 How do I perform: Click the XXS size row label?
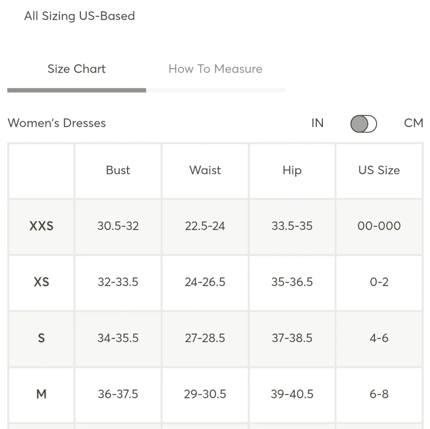(x=41, y=226)
